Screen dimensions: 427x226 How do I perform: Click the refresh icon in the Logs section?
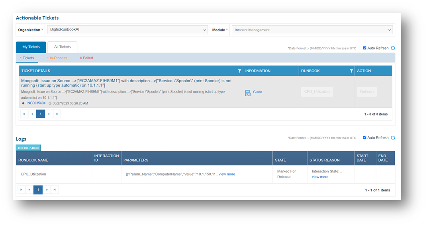coord(393,138)
